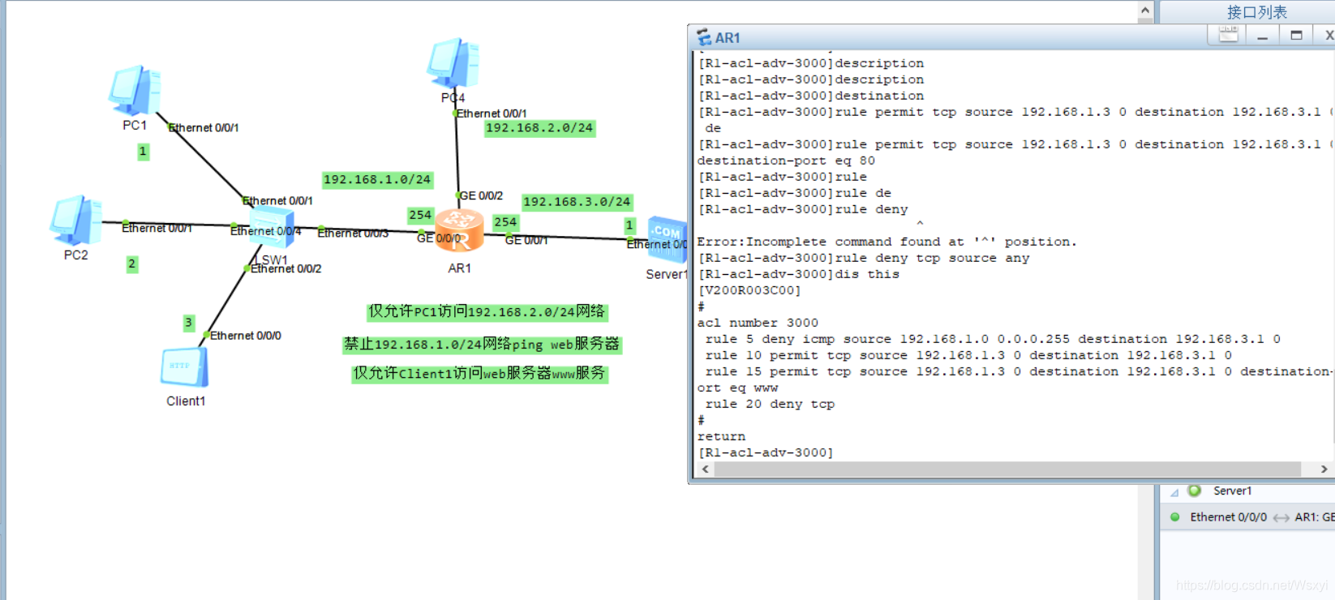Click the note 禁止192.168.1.0/24网络ping web服务器
The width and height of the screenshot is (1335, 600).
tap(482, 344)
